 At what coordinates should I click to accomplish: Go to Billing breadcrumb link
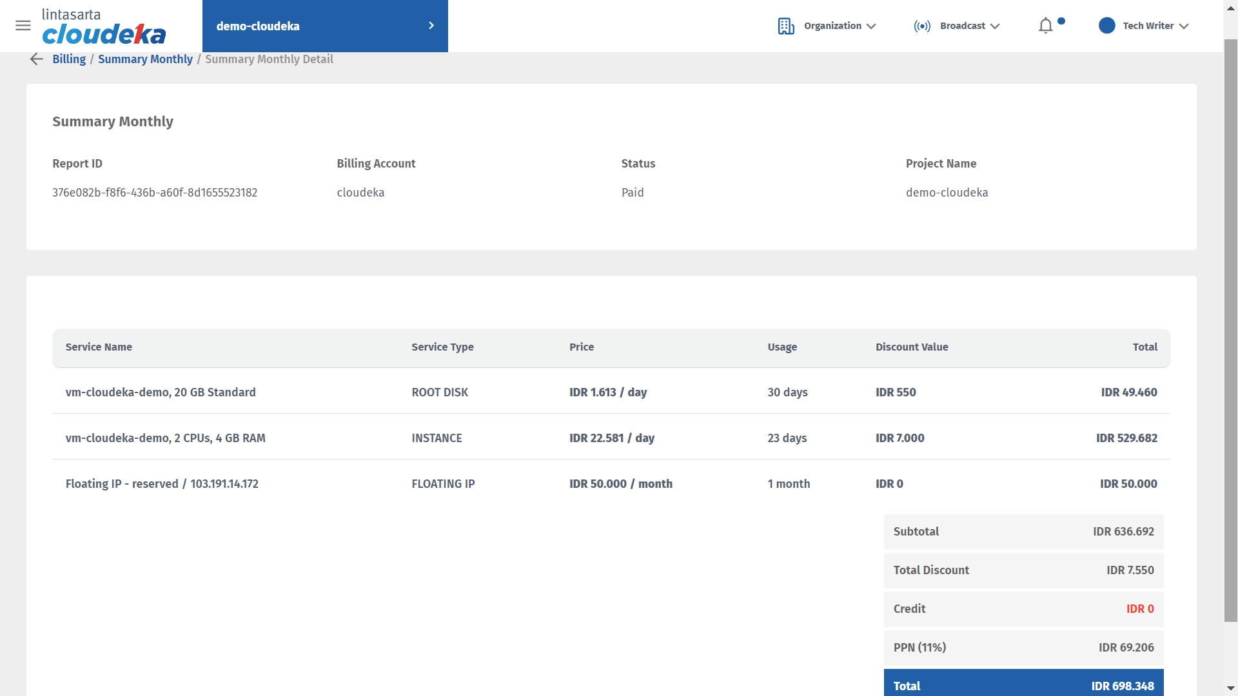(x=69, y=59)
